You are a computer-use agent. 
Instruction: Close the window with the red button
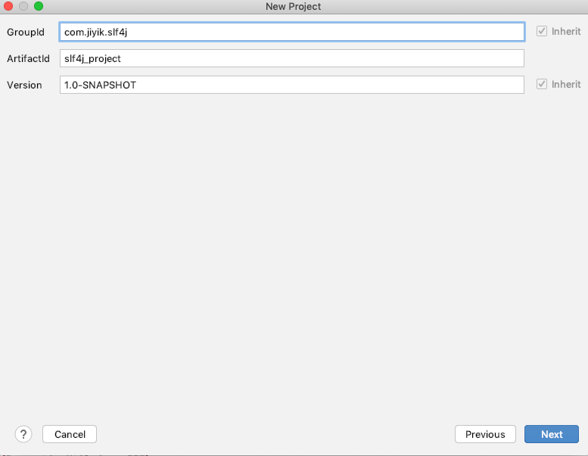(x=8, y=6)
